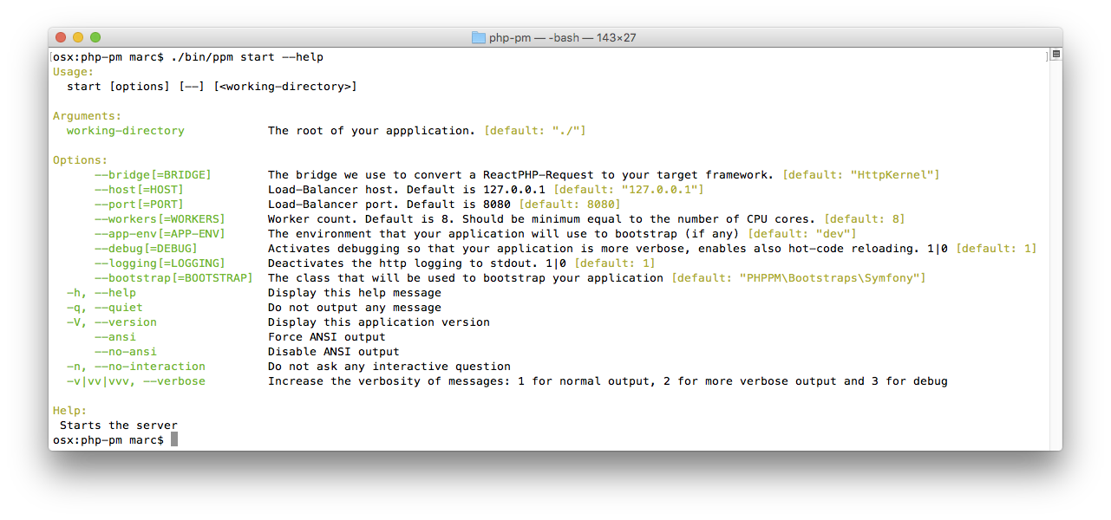Click the '-v|vv|vvv, --verbose' option

tap(136, 381)
